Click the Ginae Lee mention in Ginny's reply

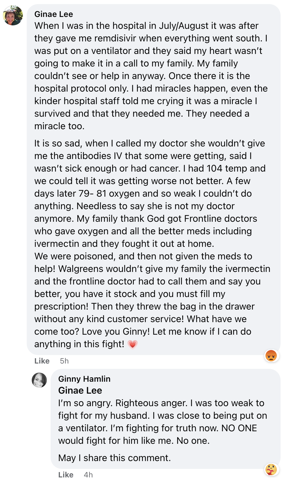tap(80, 390)
